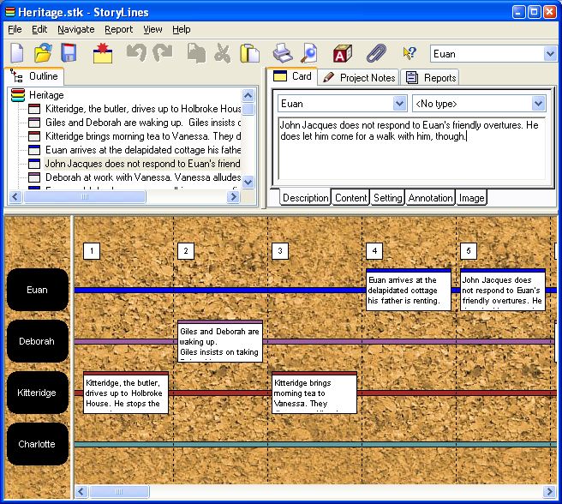Select outline row 'Giles and Deborah are waking up'
The height and width of the screenshot is (504, 562).
143,123
